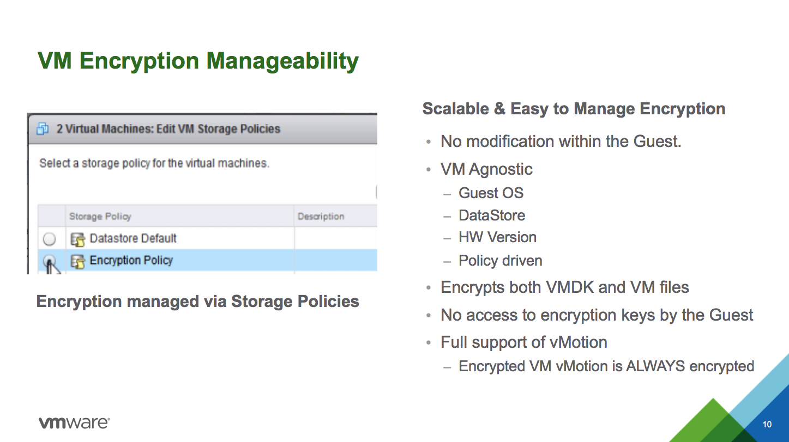Click 'Select a storage policy' instruction text
Screen dimensions: 789x442
[154, 163]
